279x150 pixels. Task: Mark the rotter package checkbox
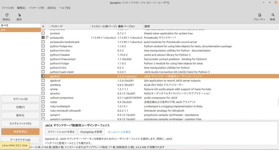point(43,102)
